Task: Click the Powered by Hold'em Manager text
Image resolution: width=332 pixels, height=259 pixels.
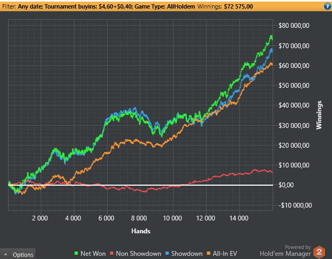Action: [x=285, y=251]
